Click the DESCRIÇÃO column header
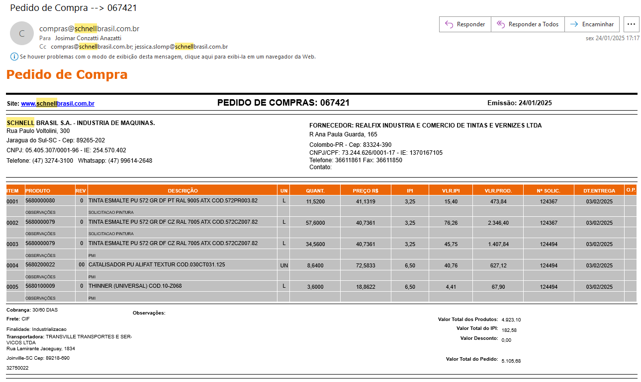This screenshot has width=641, height=382. click(x=183, y=191)
